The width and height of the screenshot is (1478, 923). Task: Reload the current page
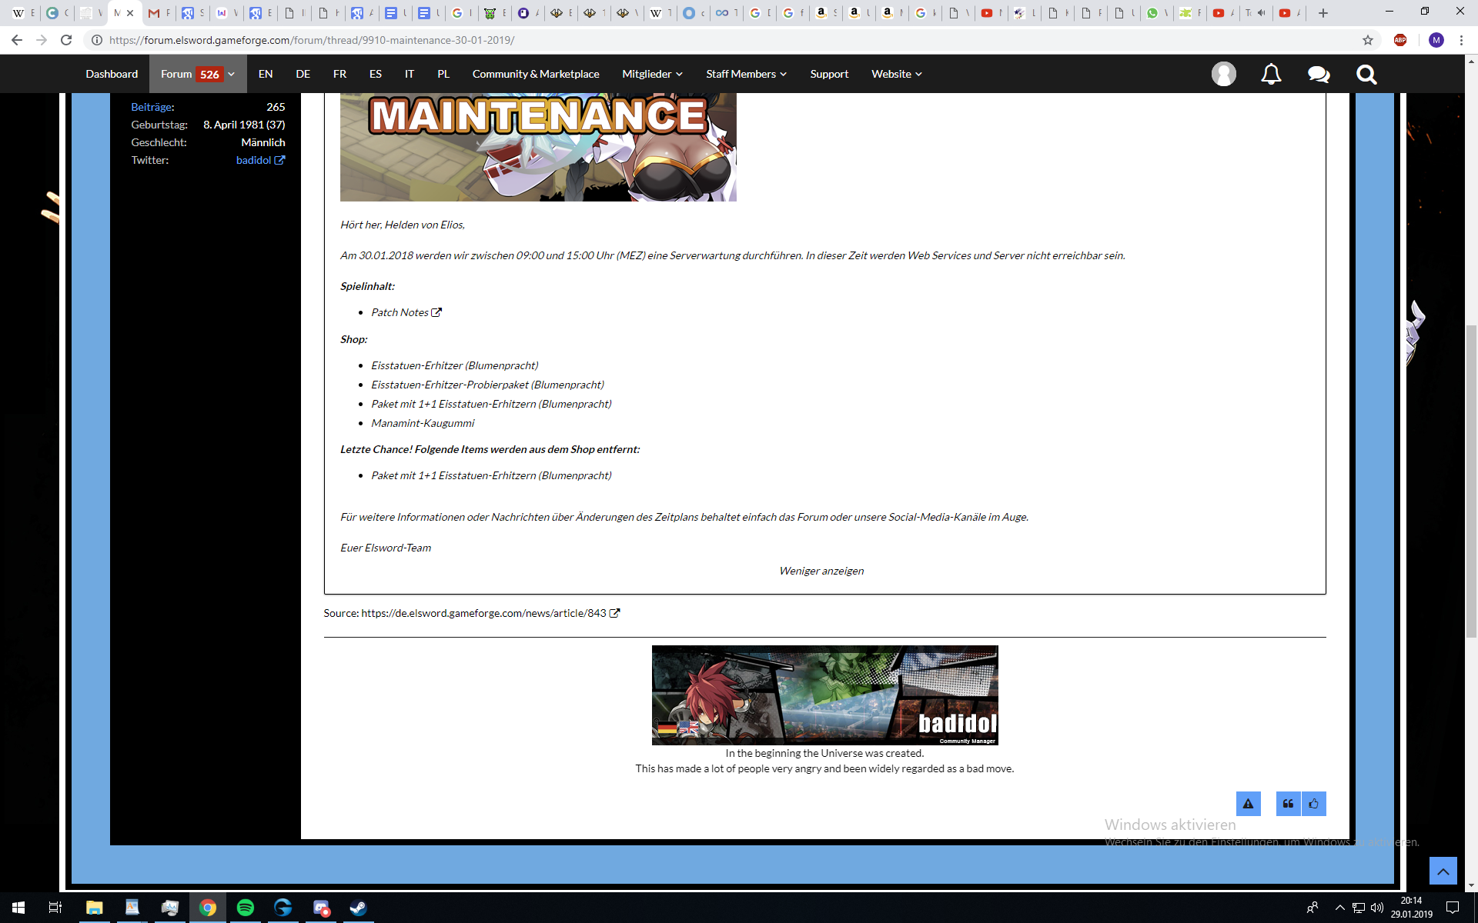[x=66, y=40]
